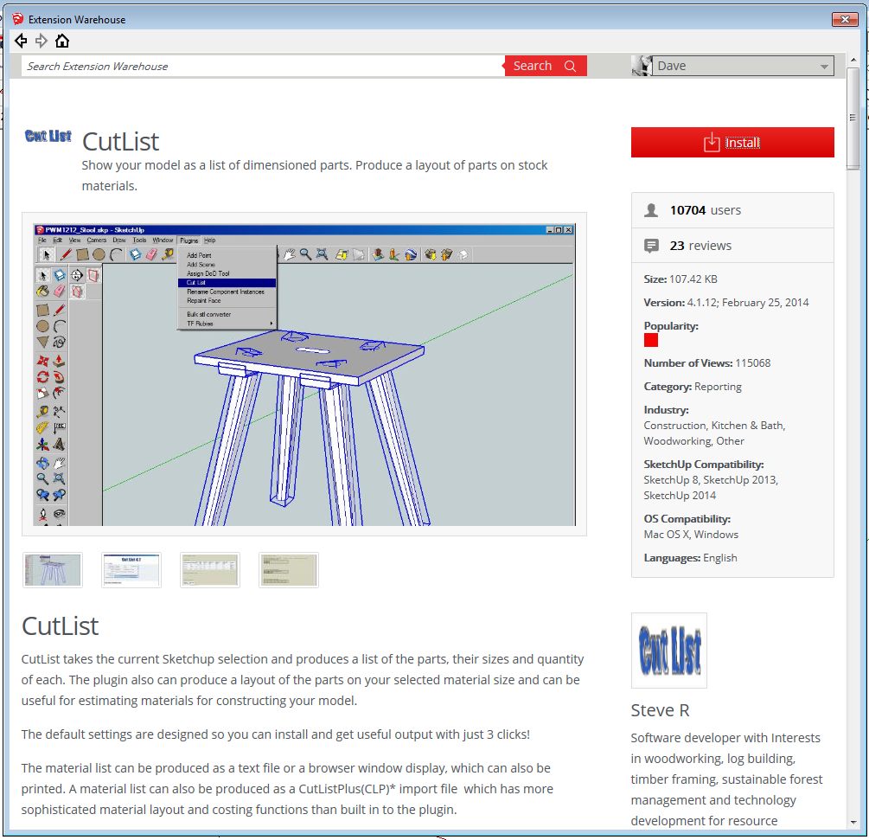Image resolution: width=869 pixels, height=840 pixels.
Task: Click the CutList logo beside title
Action: [x=48, y=136]
